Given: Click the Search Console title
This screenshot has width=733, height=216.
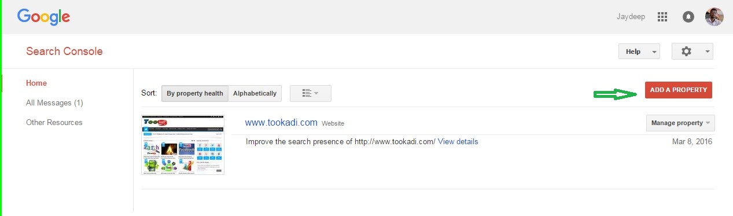Looking at the screenshot, I should 64,51.
